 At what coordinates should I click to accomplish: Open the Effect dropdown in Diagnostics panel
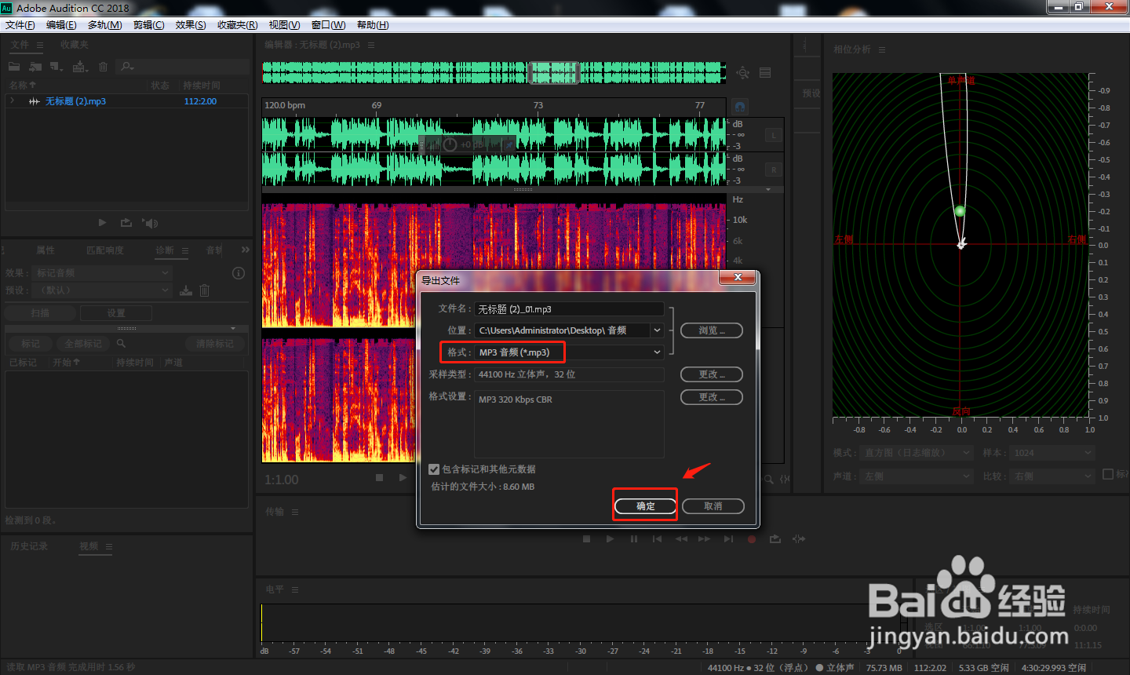coord(102,273)
